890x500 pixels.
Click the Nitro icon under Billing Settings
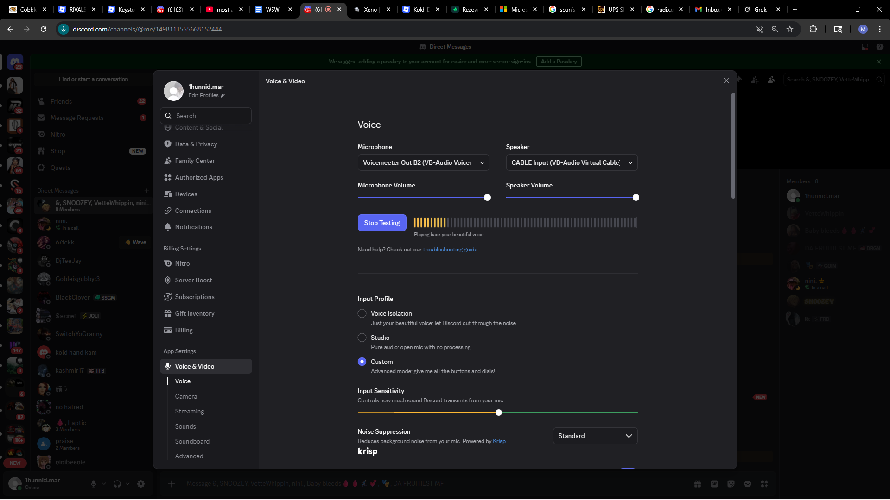point(168,263)
